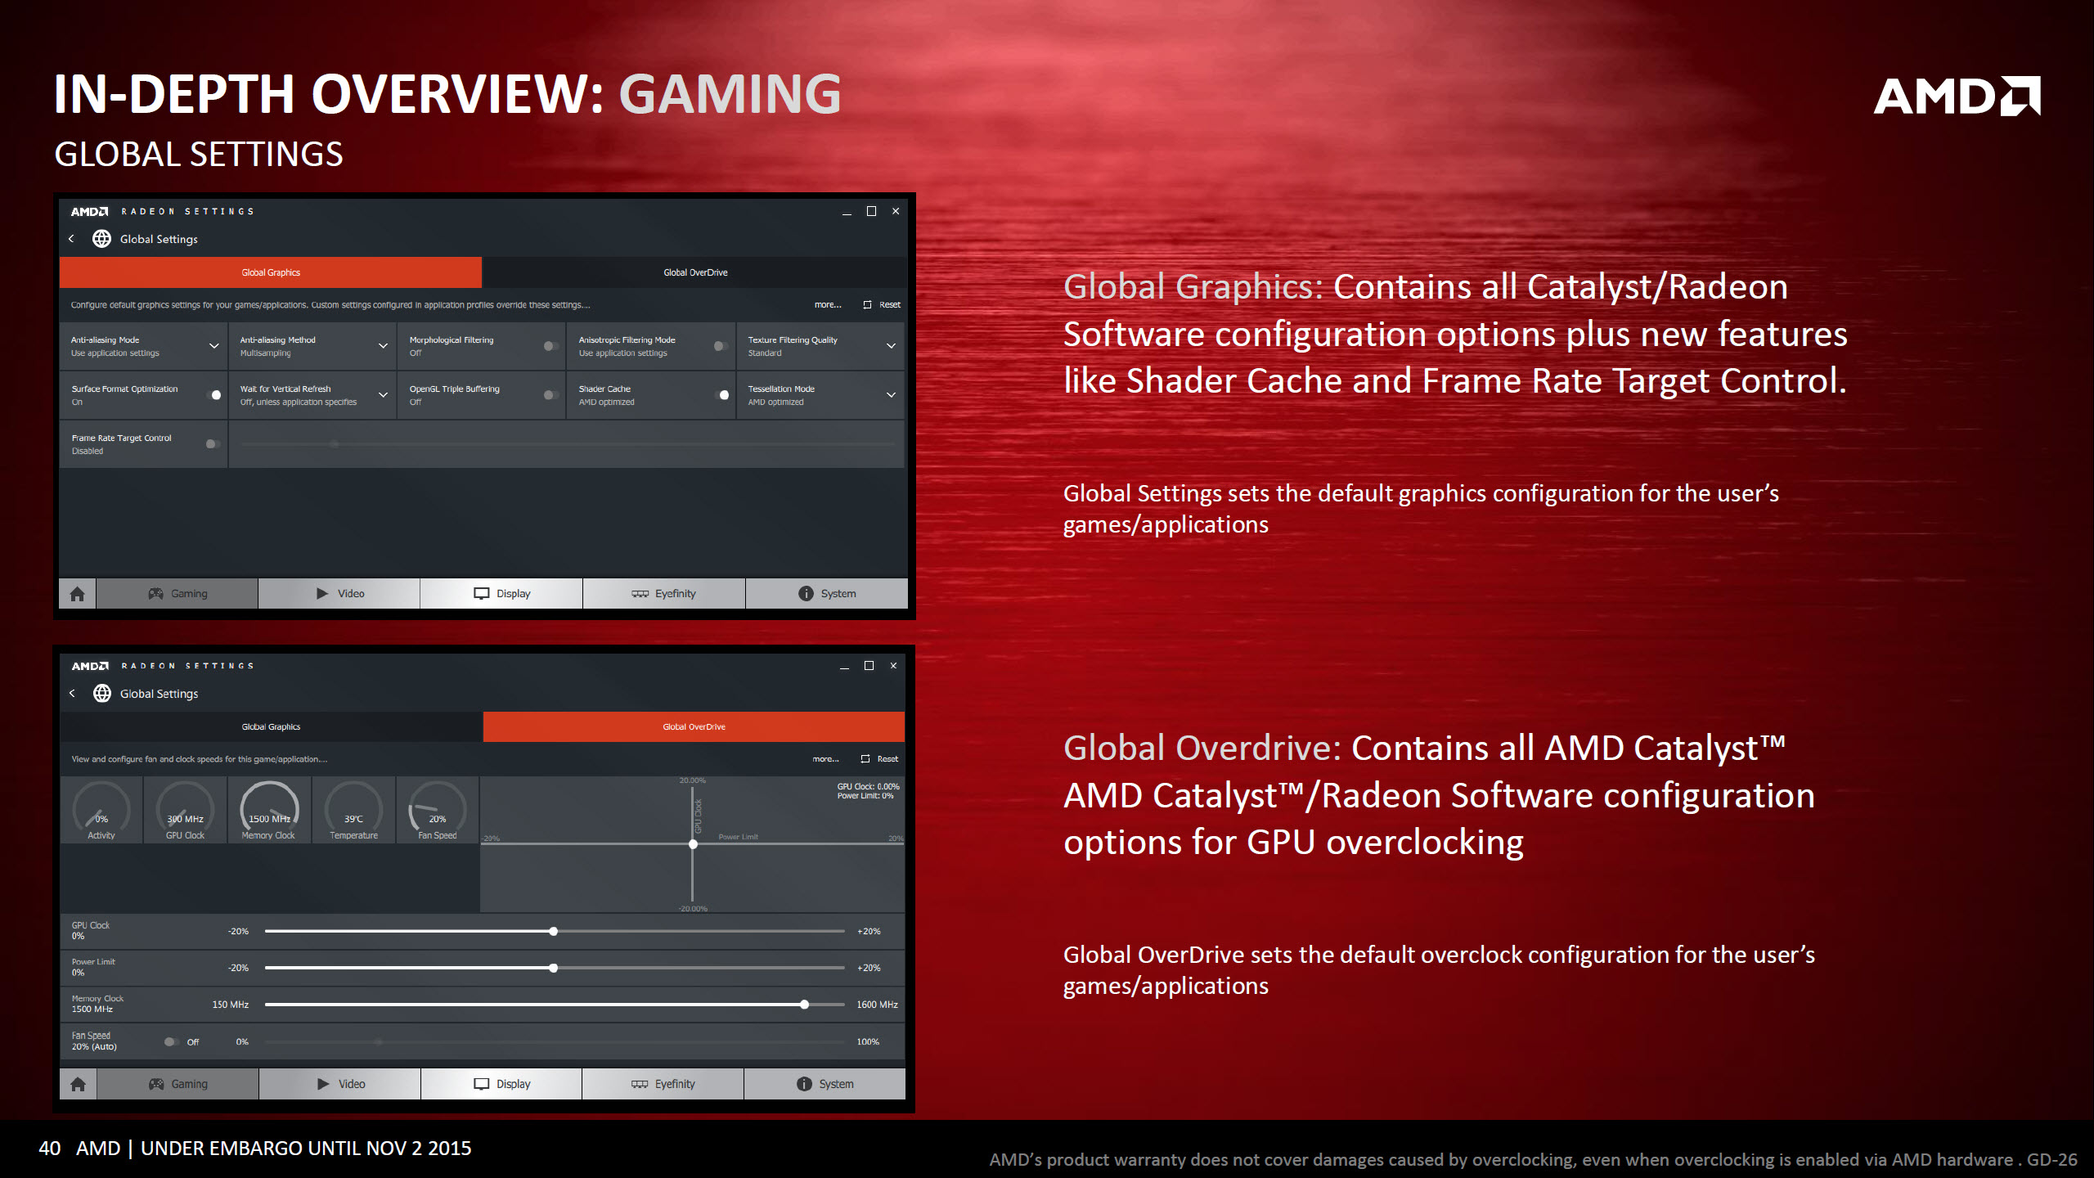This screenshot has width=2094, height=1178.
Task: Toggle OpenGL Triple Buffering switch
Action: [551, 395]
